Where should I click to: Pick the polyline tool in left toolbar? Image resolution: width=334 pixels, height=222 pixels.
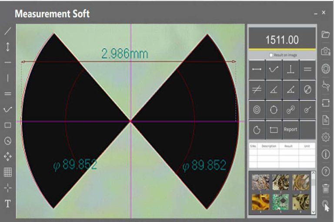pos(8,109)
